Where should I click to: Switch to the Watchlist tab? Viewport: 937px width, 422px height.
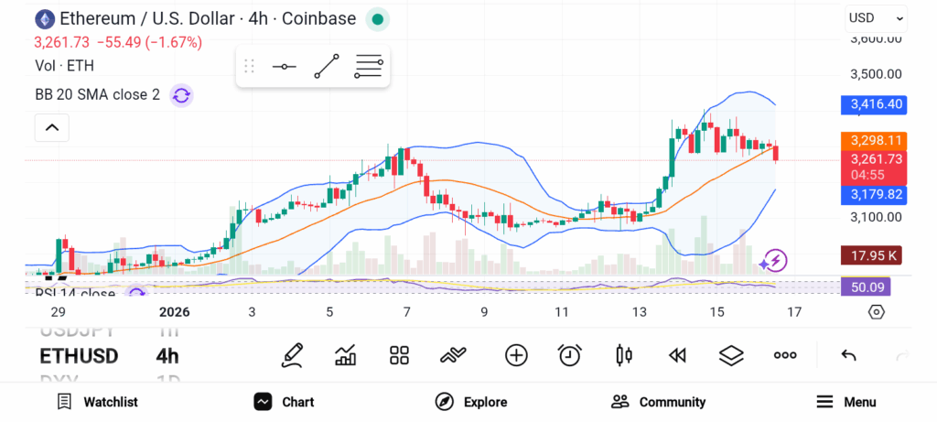tap(97, 402)
